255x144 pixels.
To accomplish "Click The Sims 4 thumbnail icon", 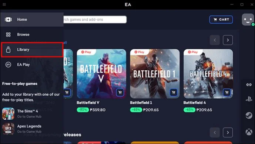I will [x=8, y=113].
